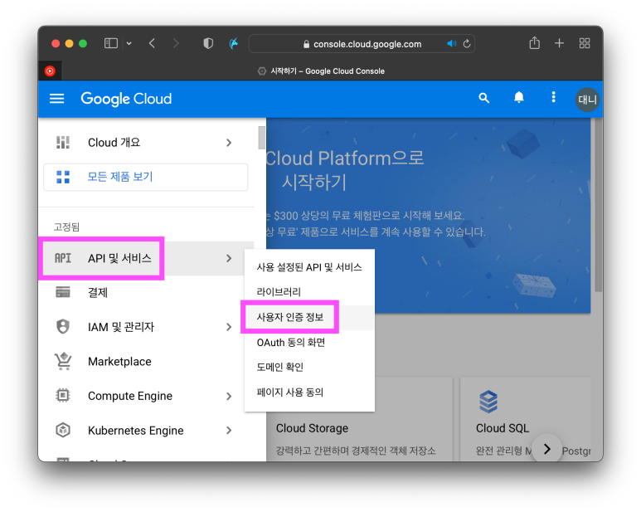This screenshot has height=512, width=641.
Task: Open the Cloud Storage card
Action: pyautogui.click(x=360, y=420)
